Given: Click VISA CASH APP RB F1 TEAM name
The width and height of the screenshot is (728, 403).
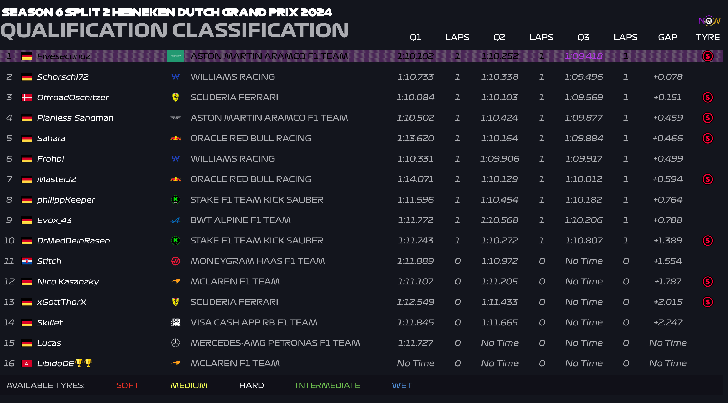Looking at the screenshot, I should tap(254, 322).
